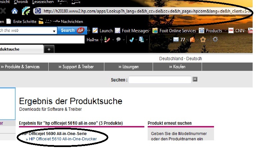Expand the translate icon dropdown arrow

147,40
